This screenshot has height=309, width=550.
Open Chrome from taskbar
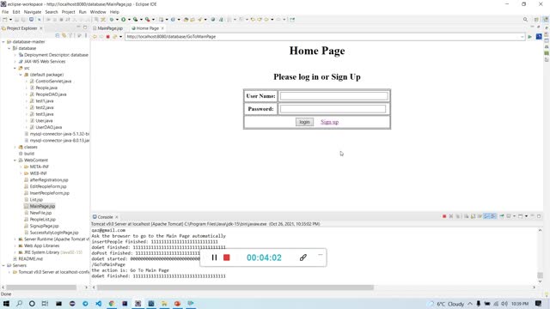(112, 303)
